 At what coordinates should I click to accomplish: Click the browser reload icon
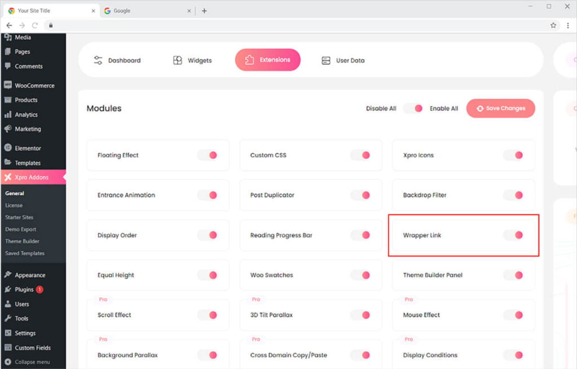pos(35,25)
